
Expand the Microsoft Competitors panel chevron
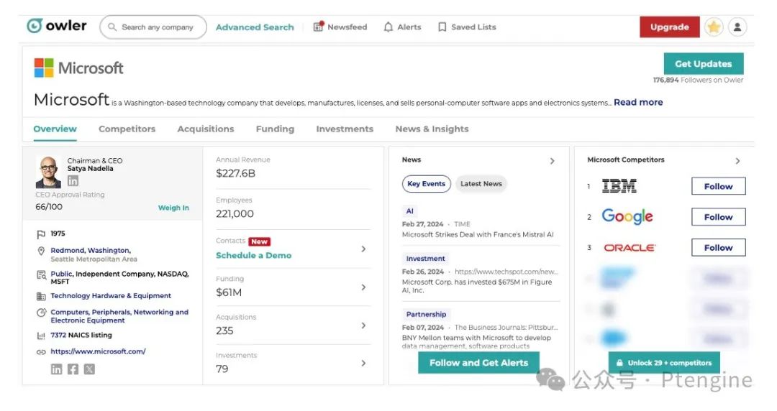coord(737,161)
